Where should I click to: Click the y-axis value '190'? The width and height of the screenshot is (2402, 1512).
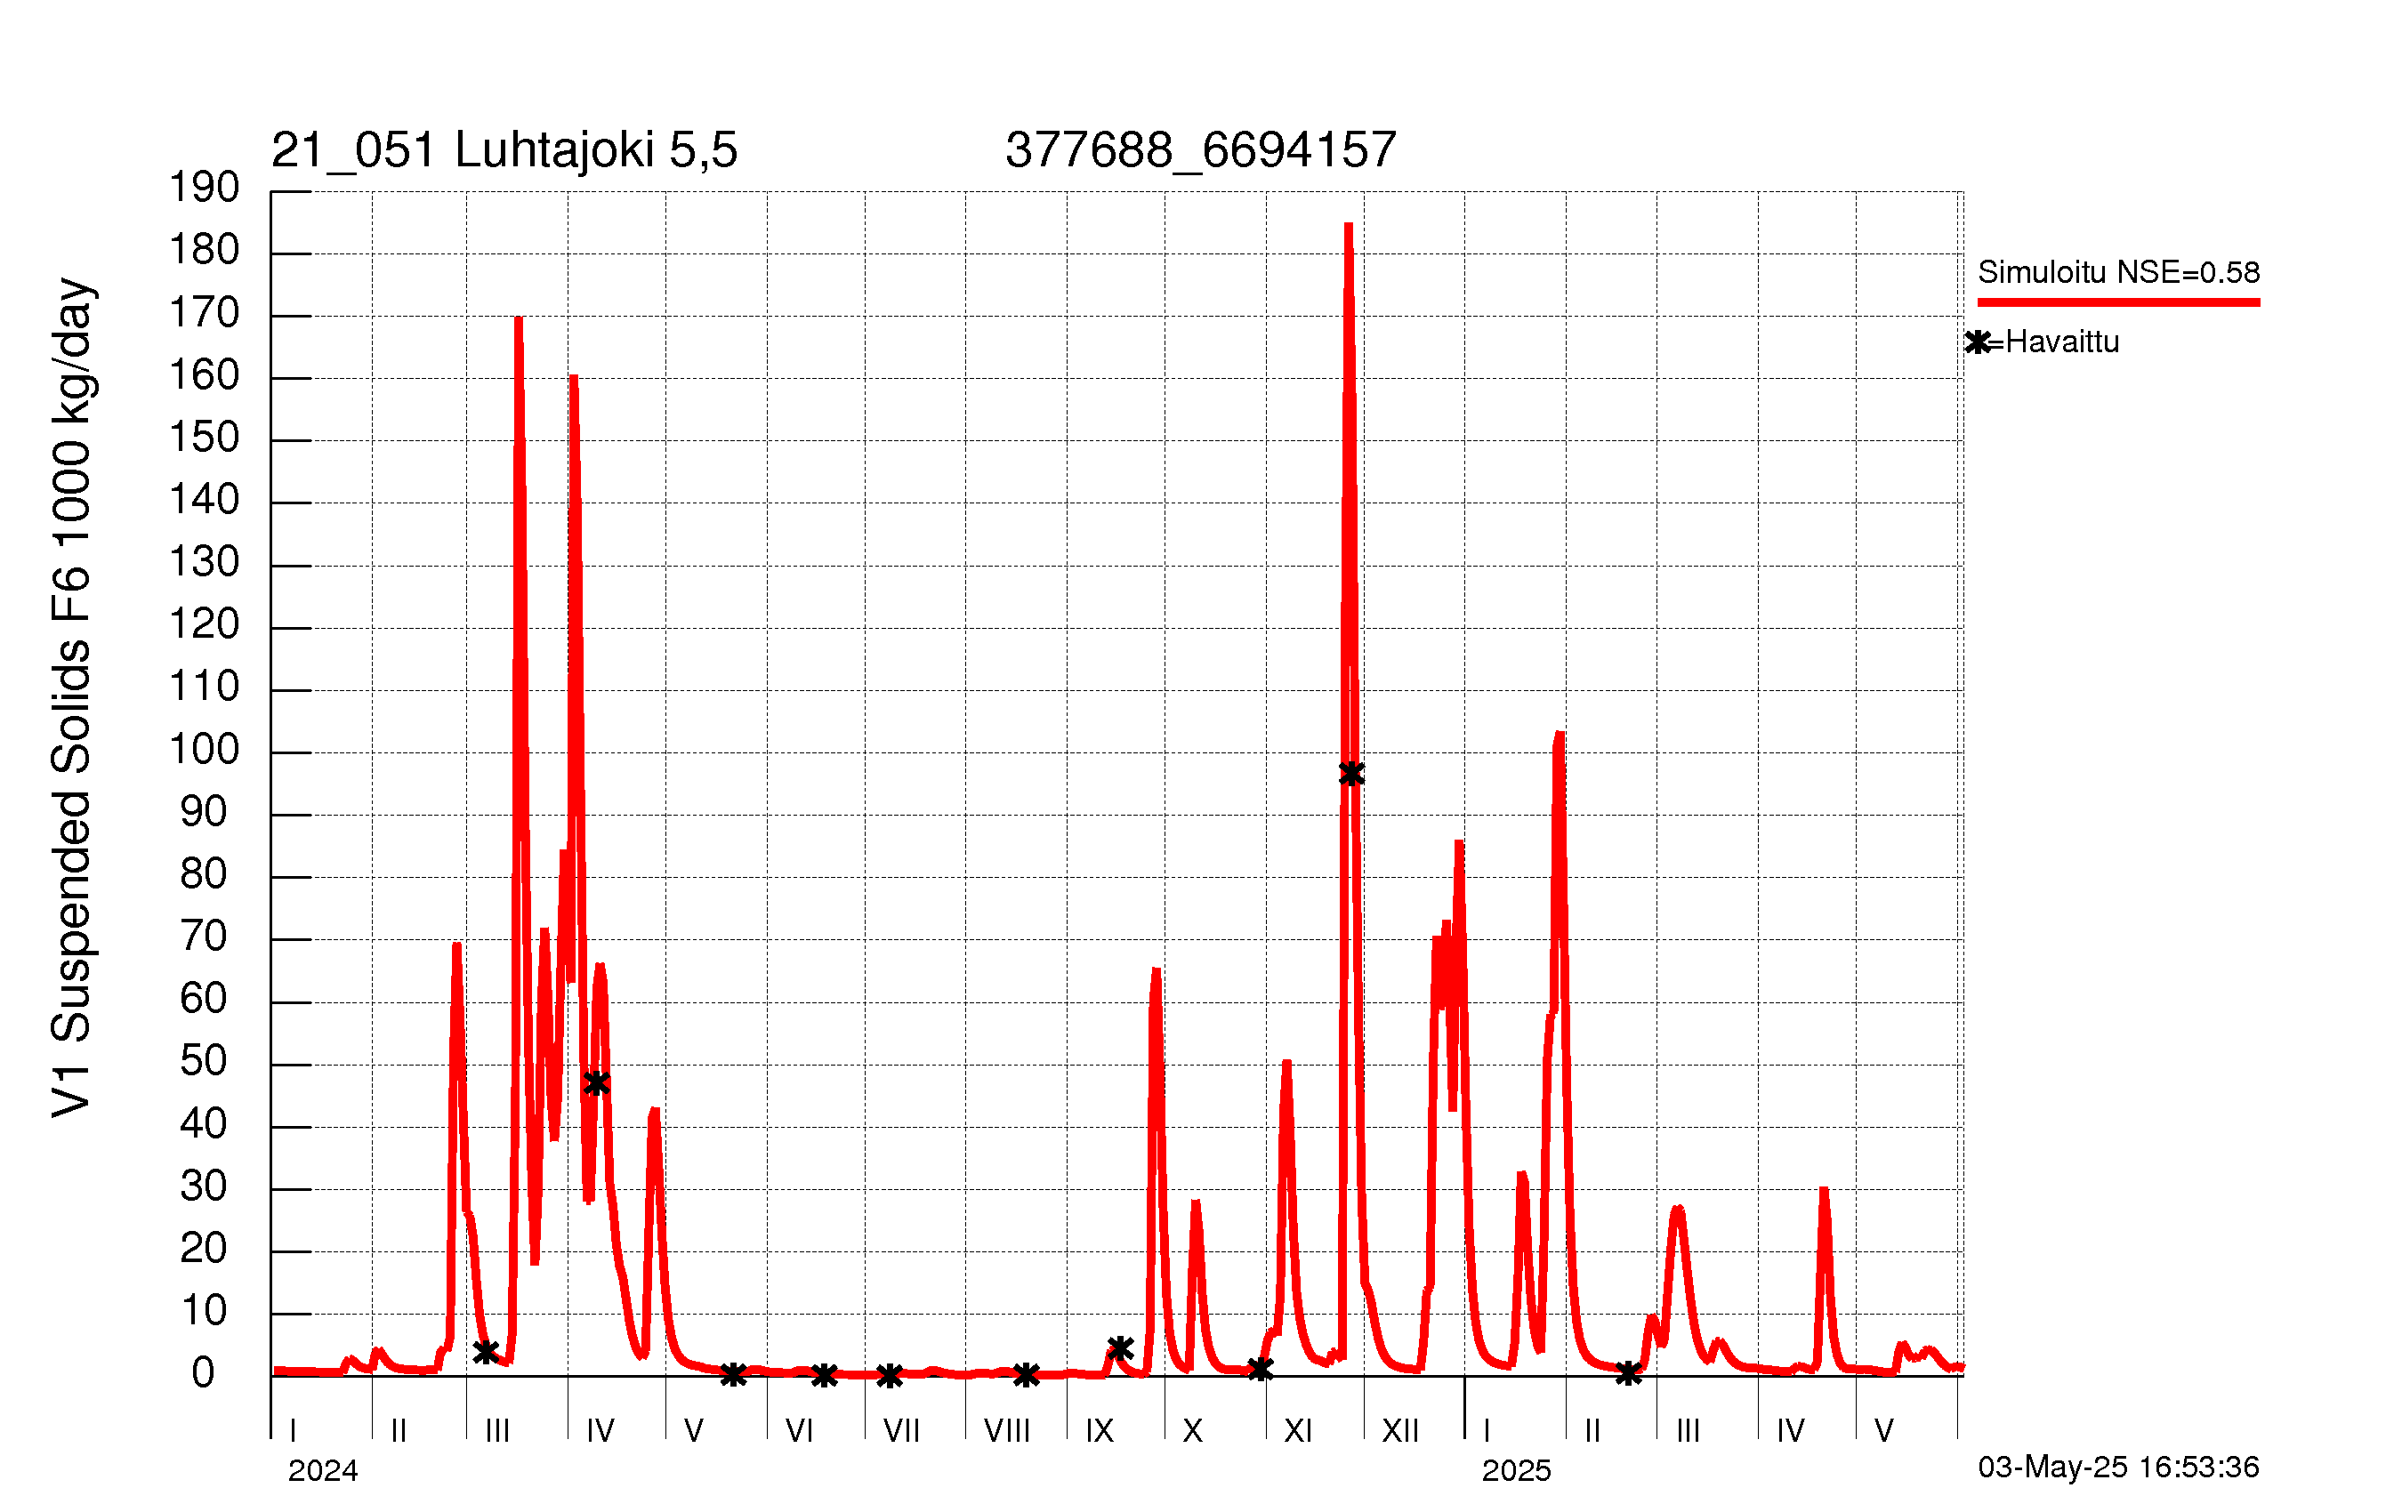tap(204, 188)
